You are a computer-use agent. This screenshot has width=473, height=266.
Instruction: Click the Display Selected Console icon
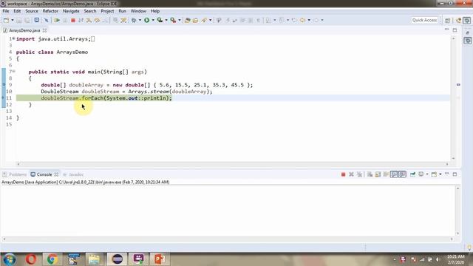tap(421, 174)
